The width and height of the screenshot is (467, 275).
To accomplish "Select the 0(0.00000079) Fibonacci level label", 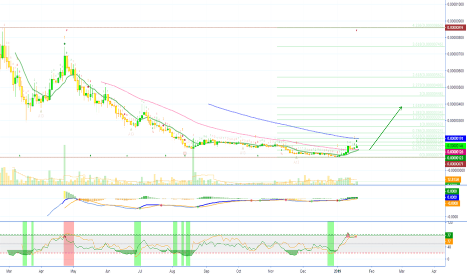I will (431, 155).
